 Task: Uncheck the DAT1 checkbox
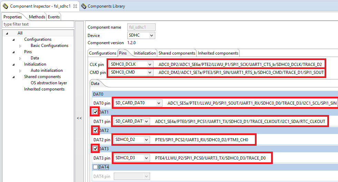(x=96, y=112)
